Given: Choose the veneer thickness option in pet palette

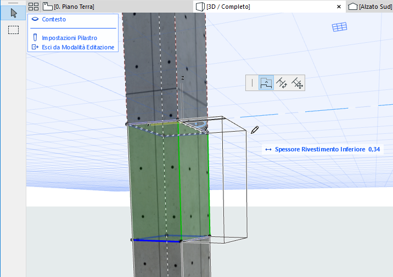Looking at the screenshot, I should [x=266, y=83].
